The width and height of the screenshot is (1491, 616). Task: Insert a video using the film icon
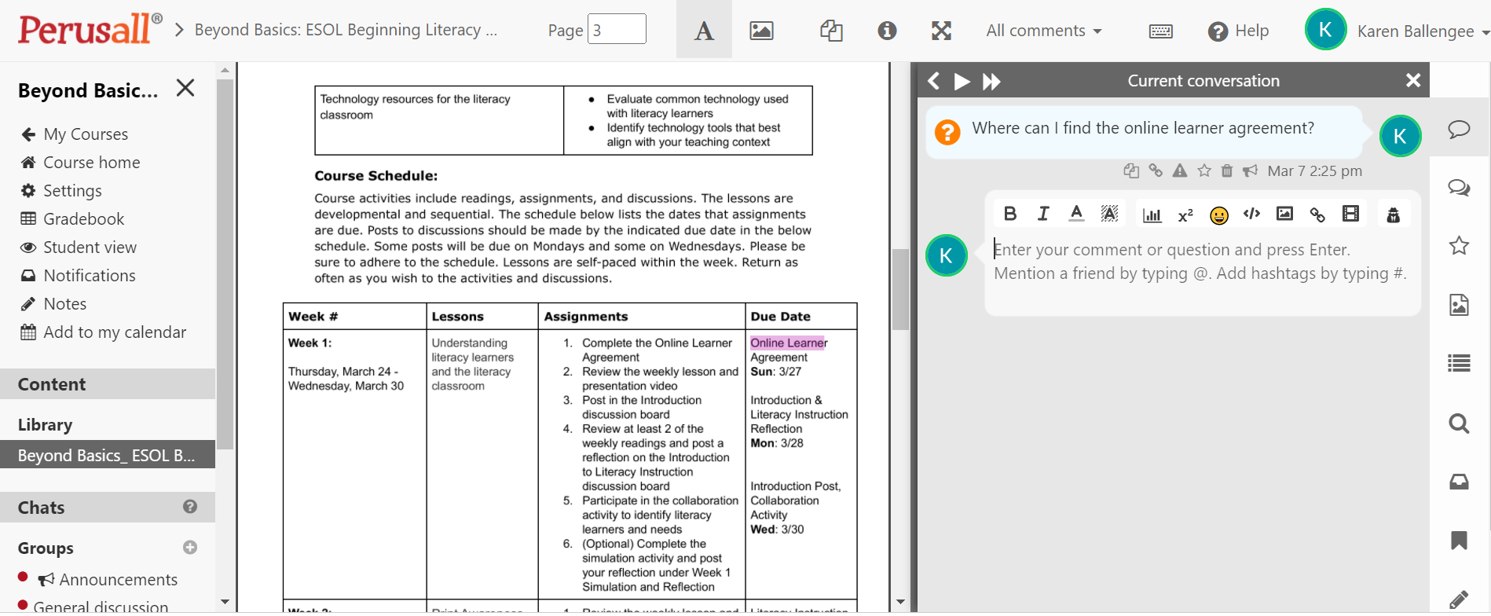[x=1350, y=214]
